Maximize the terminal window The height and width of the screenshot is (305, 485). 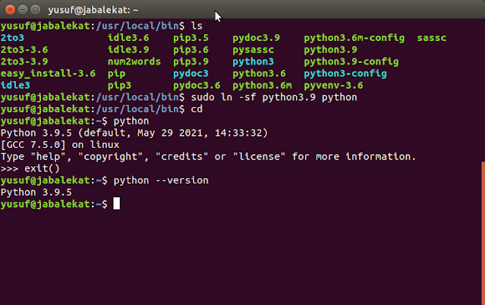[x=35, y=10]
